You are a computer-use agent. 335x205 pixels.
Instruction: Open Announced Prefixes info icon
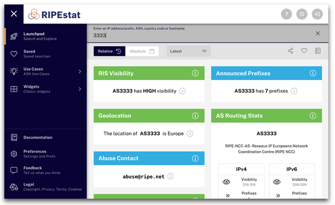[313, 73]
